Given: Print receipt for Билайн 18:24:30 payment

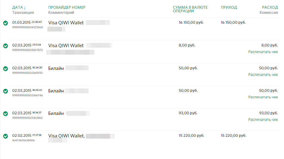Looking at the screenshot, I should click(263, 75).
